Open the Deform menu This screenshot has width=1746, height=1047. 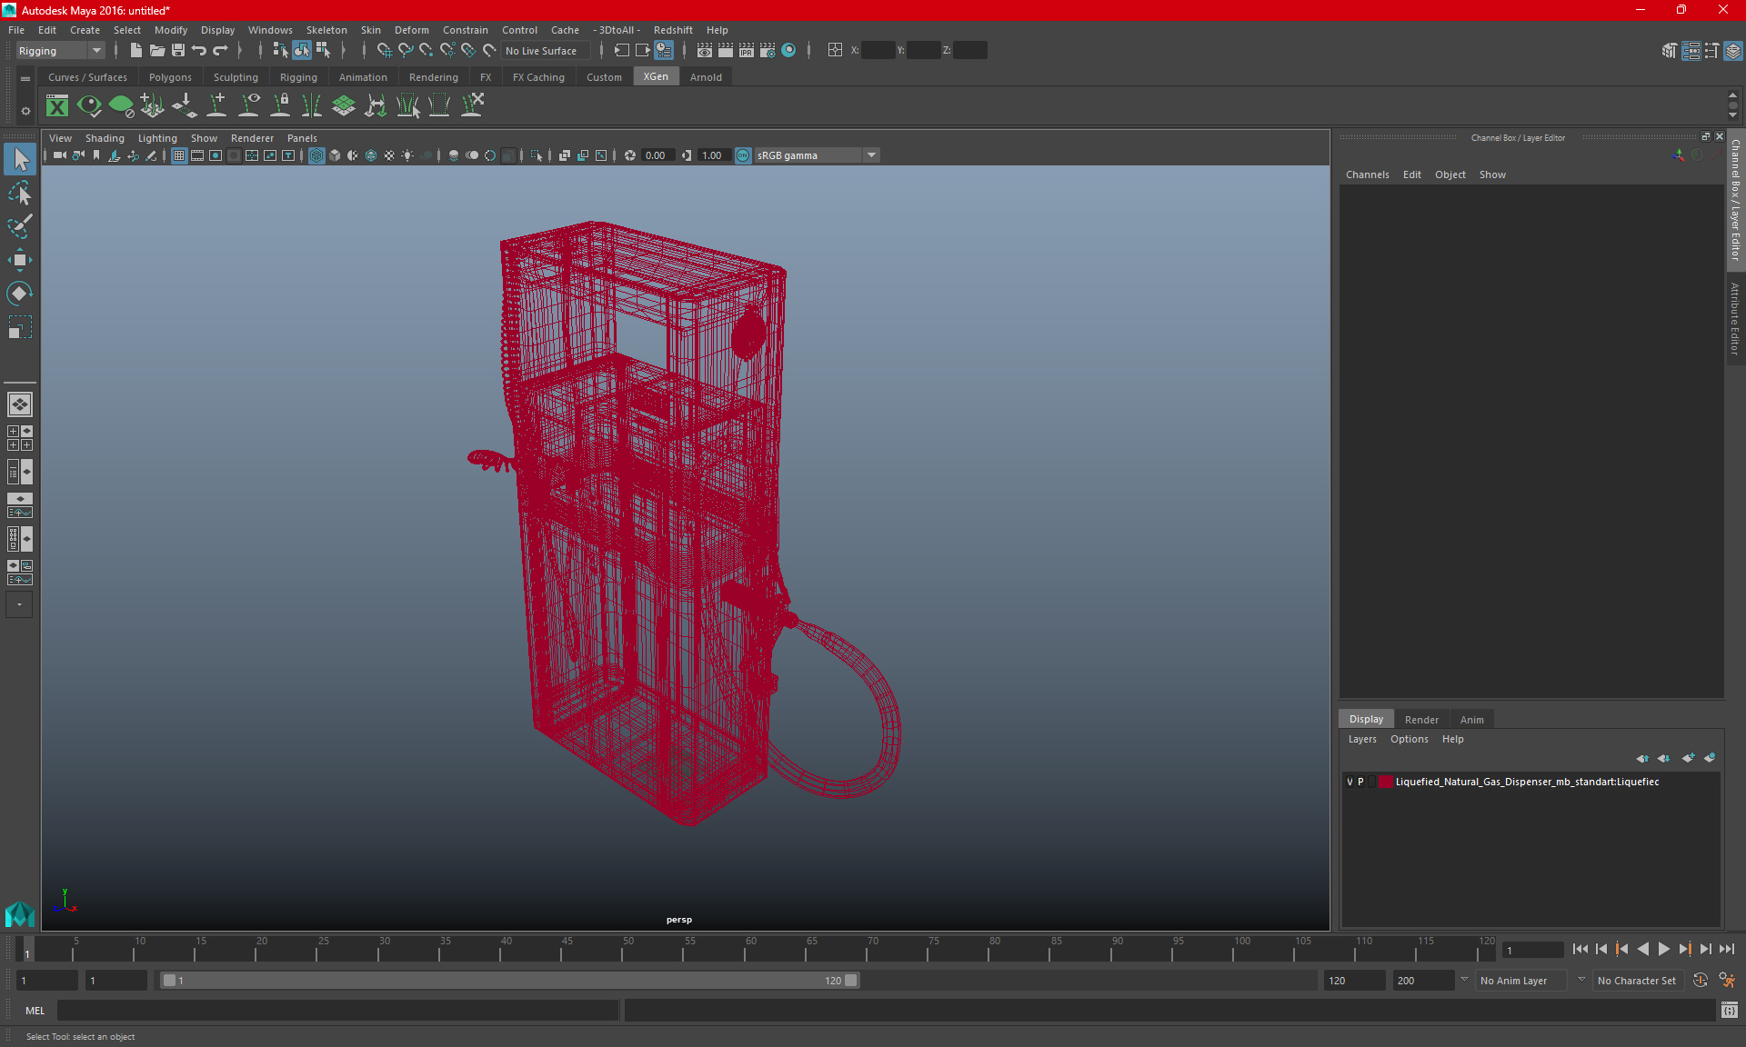(x=411, y=30)
